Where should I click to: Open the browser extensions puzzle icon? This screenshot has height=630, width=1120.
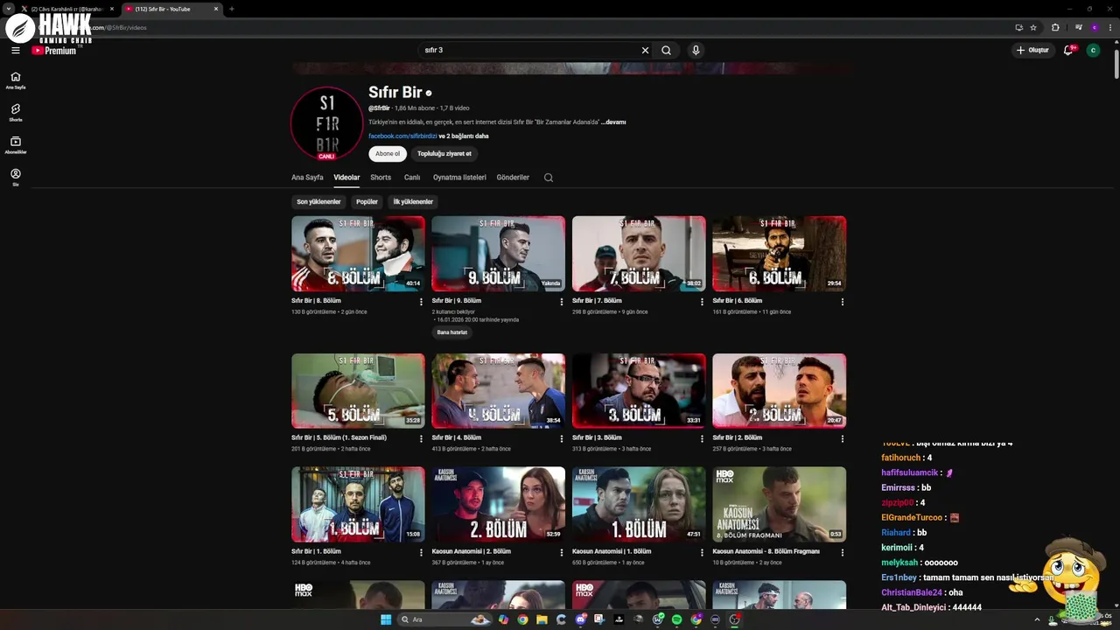(x=1055, y=27)
